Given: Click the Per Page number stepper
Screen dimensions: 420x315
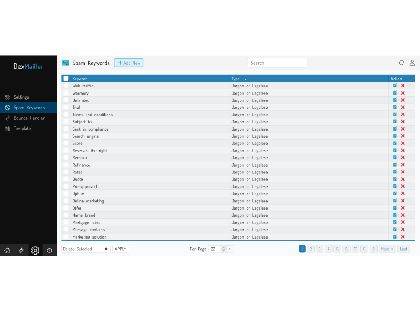Looking at the screenshot, I should click(x=223, y=249).
